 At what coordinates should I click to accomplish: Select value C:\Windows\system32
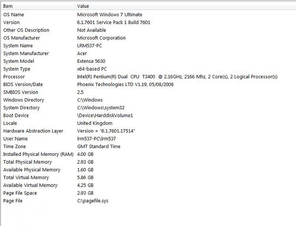coord(101,108)
